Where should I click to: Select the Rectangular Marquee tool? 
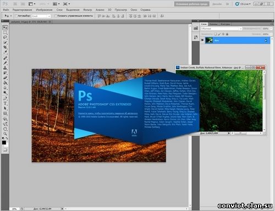5,32
